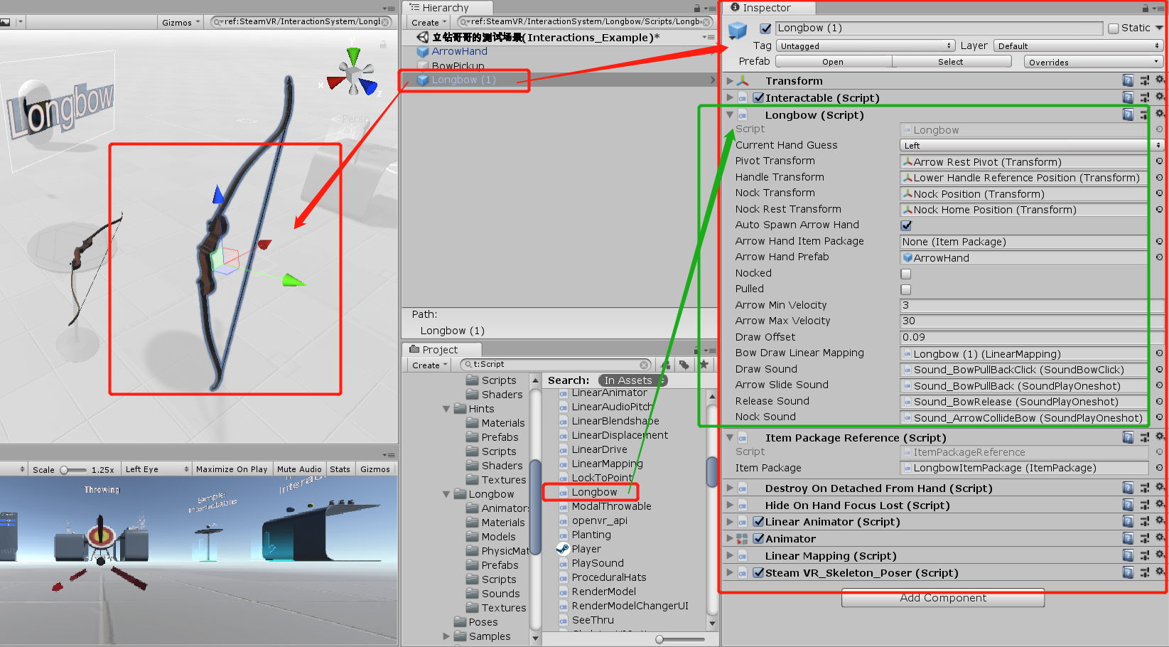
Task: Clear the t:Script search field in Project
Action: pyautogui.click(x=645, y=364)
